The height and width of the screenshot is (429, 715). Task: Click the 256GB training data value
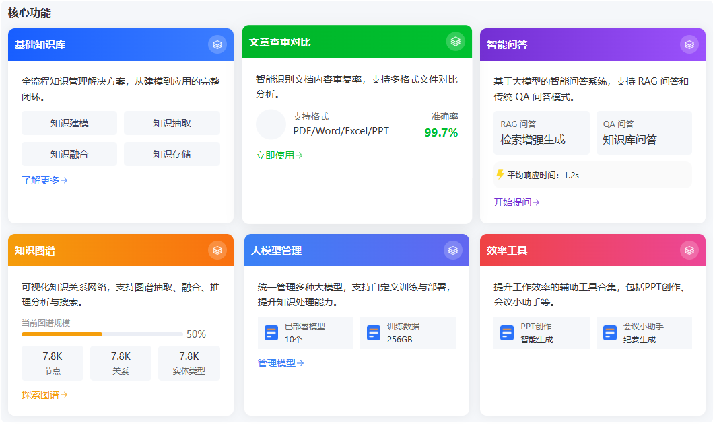[399, 340]
